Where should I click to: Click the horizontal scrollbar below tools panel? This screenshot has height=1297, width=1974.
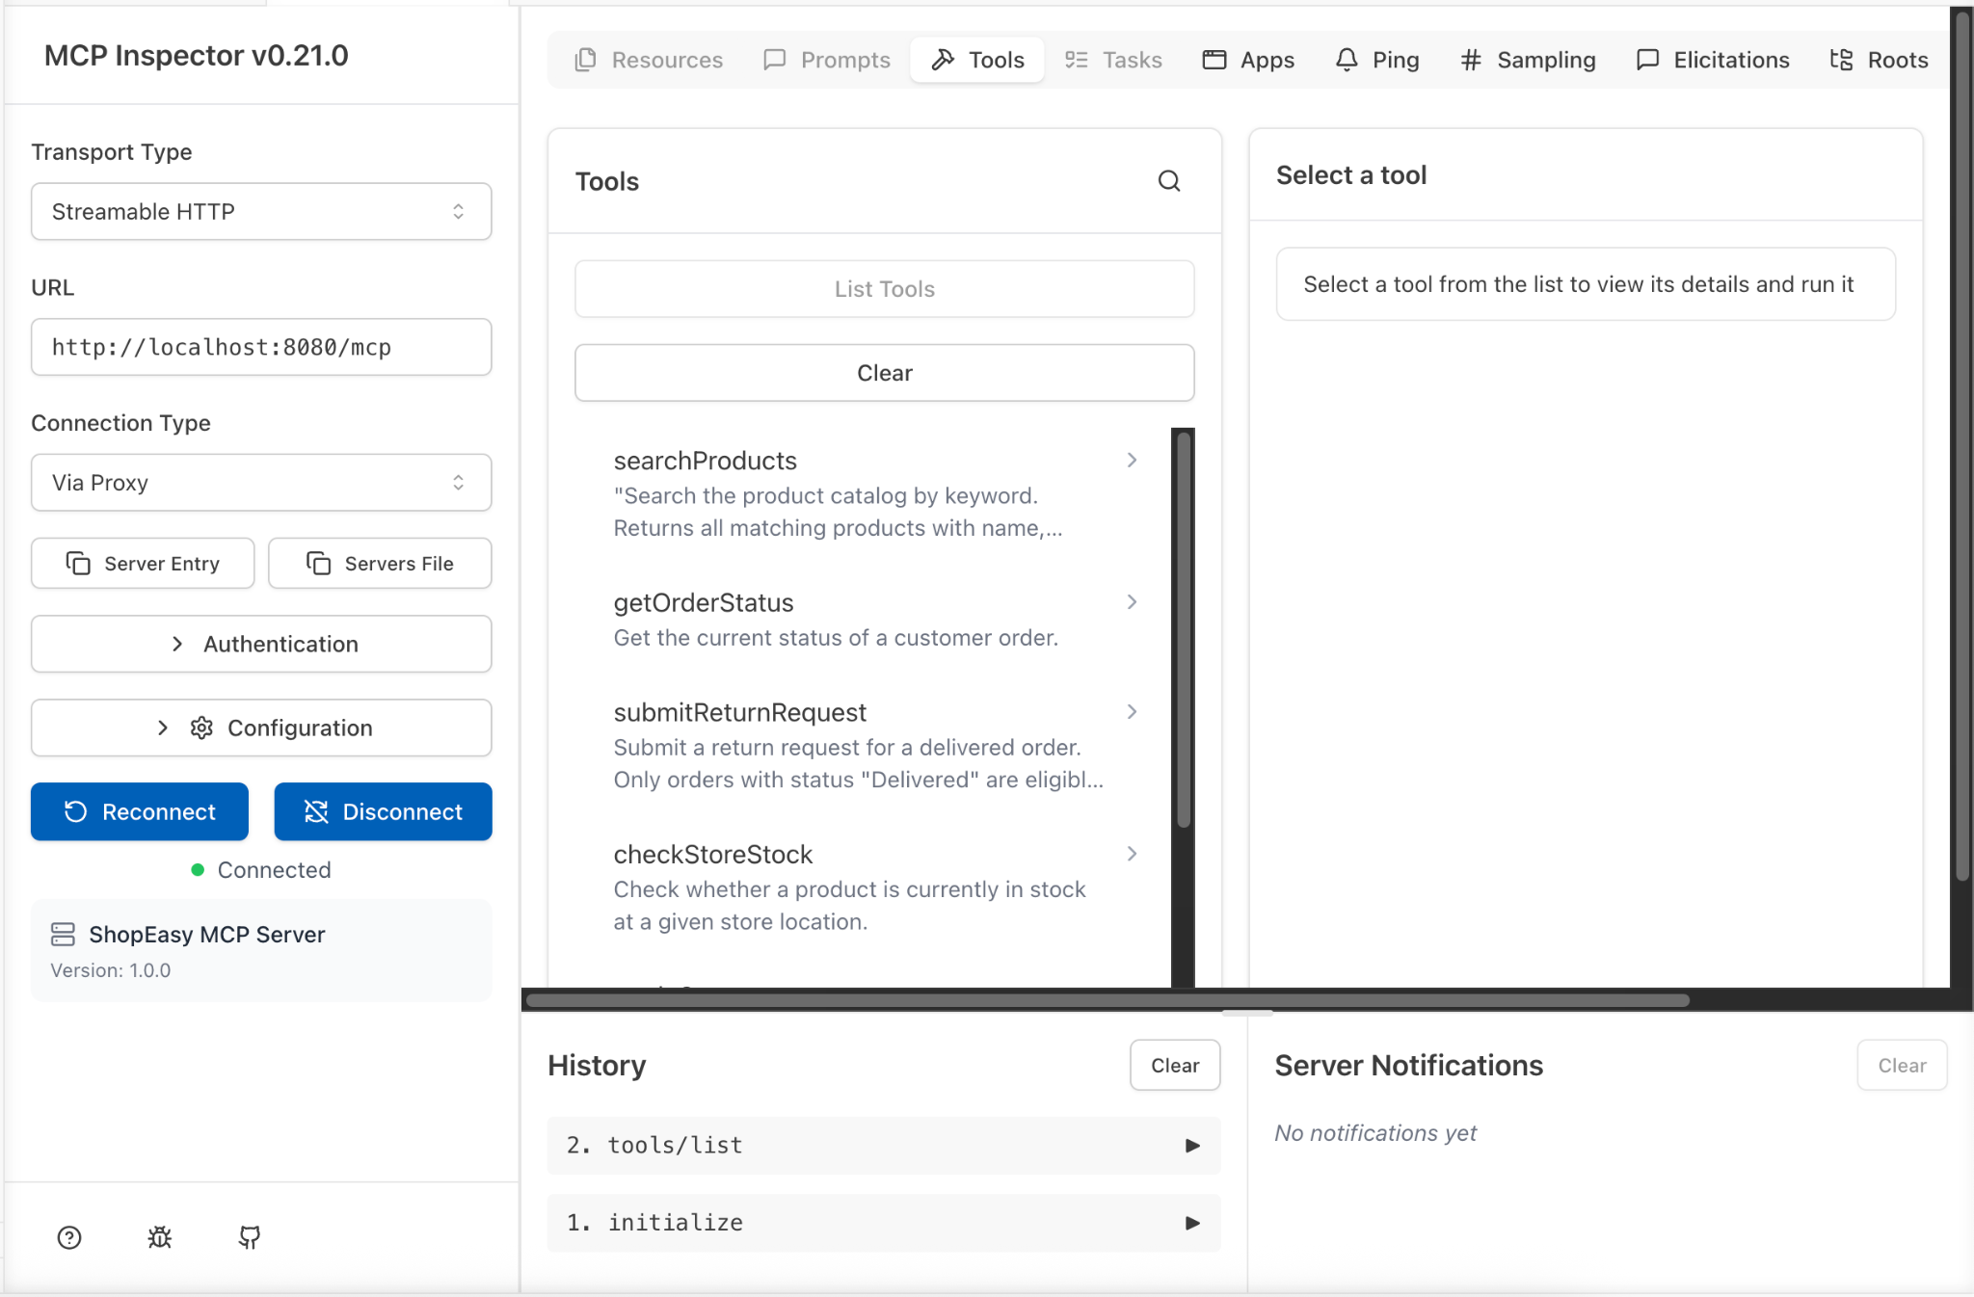[x=1107, y=1000]
